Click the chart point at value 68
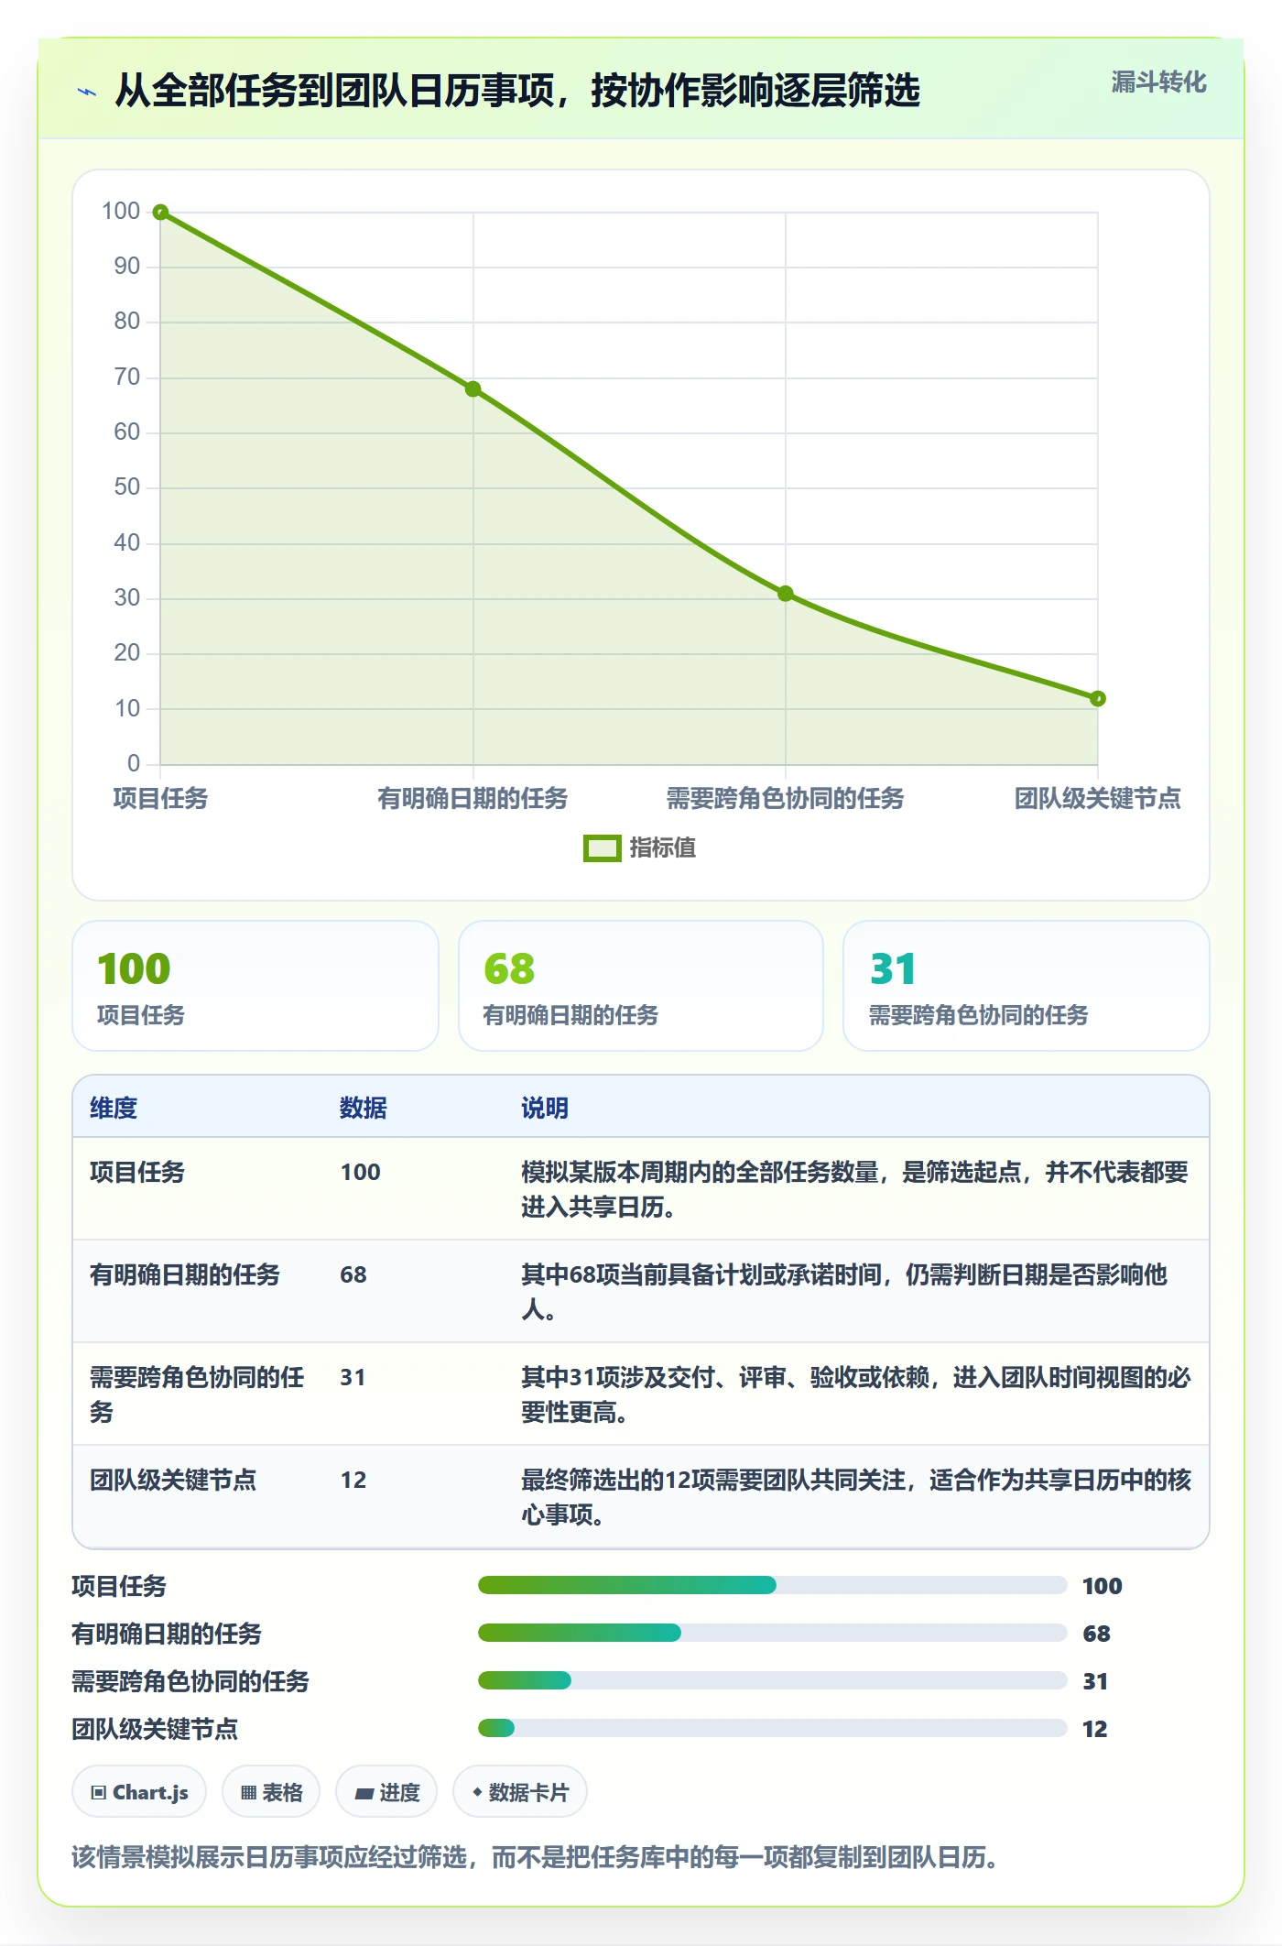 [x=473, y=389]
